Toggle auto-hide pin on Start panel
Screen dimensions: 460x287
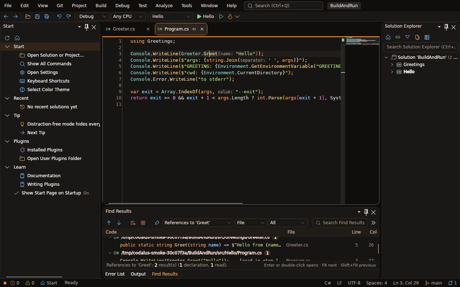click(x=87, y=27)
